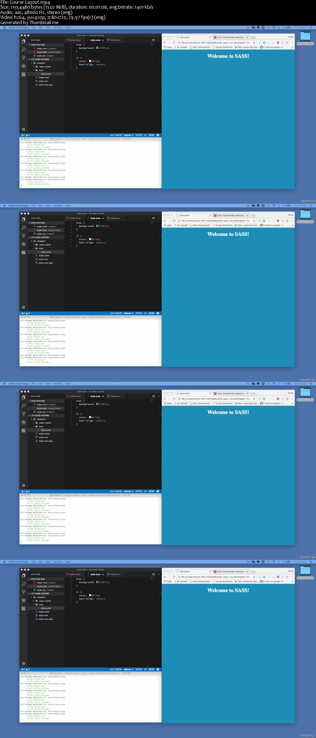Open editor more-actions ellipsis in 00:00:26 frame
This screenshot has width=316, height=738.
click(x=159, y=218)
